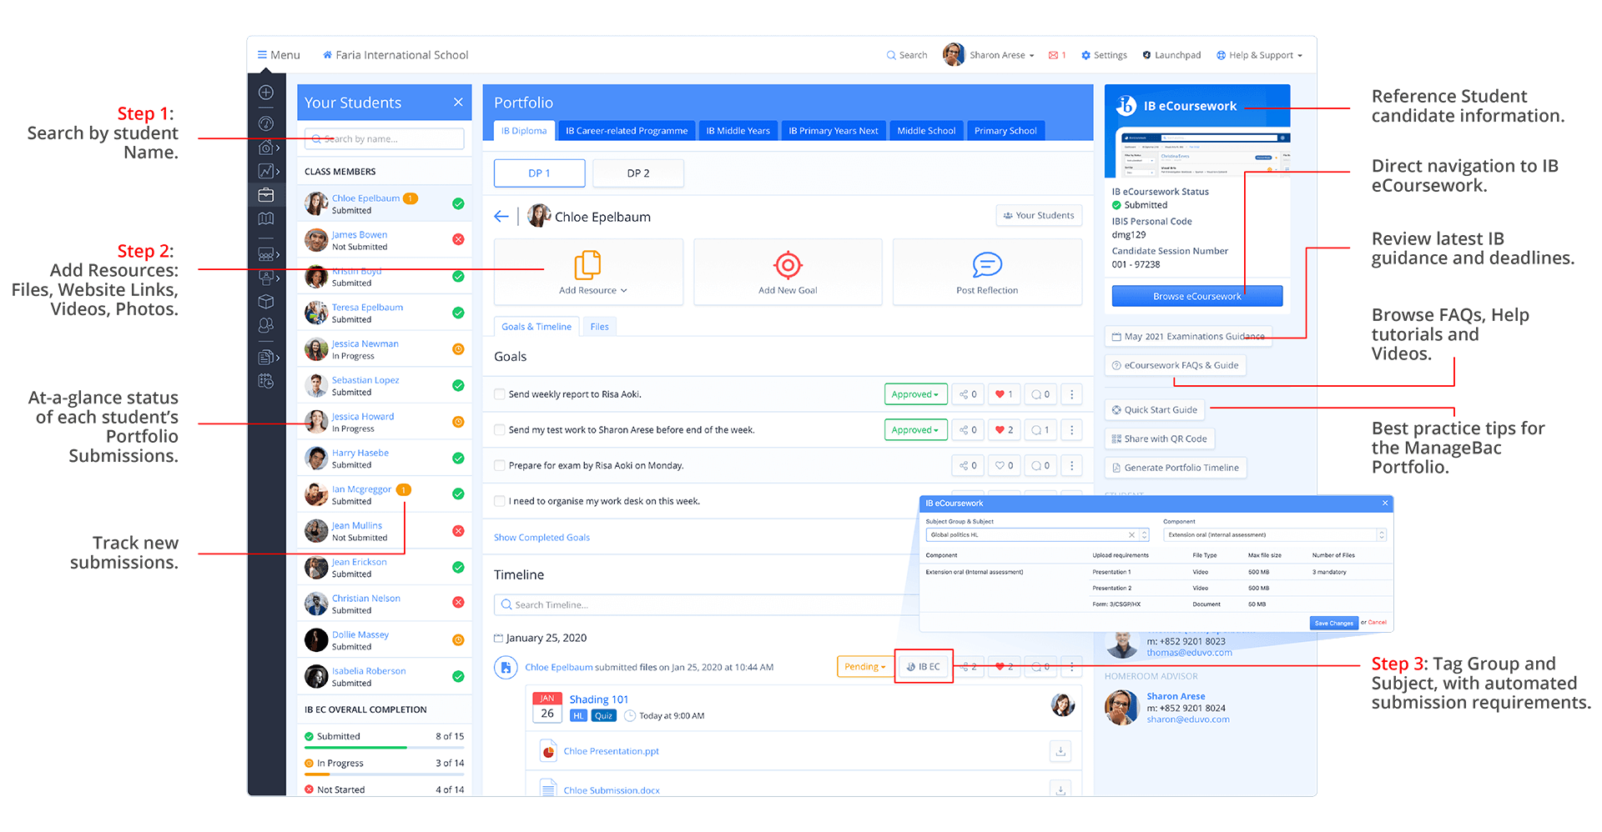Click the In Progress completion progress bar
Image resolution: width=1602 pixels, height=832 pixels.
tap(385, 774)
